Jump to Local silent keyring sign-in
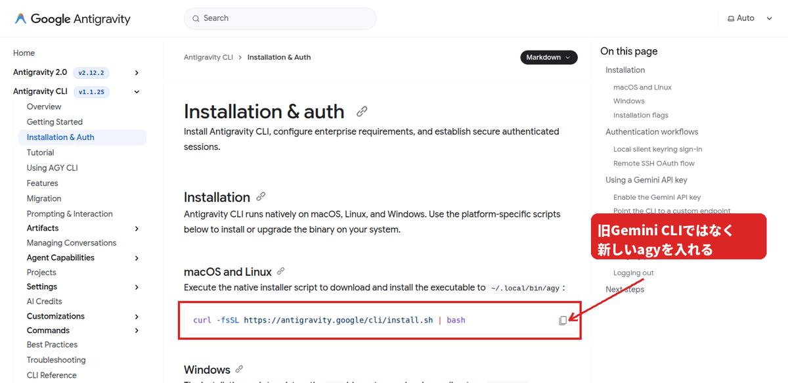788x383 pixels. [658, 150]
